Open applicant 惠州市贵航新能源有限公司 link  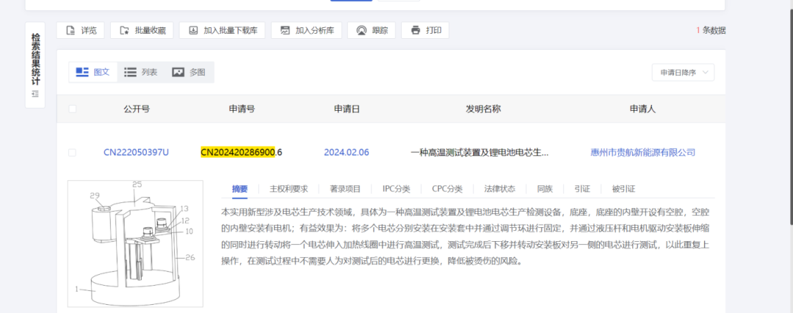[x=642, y=152]
